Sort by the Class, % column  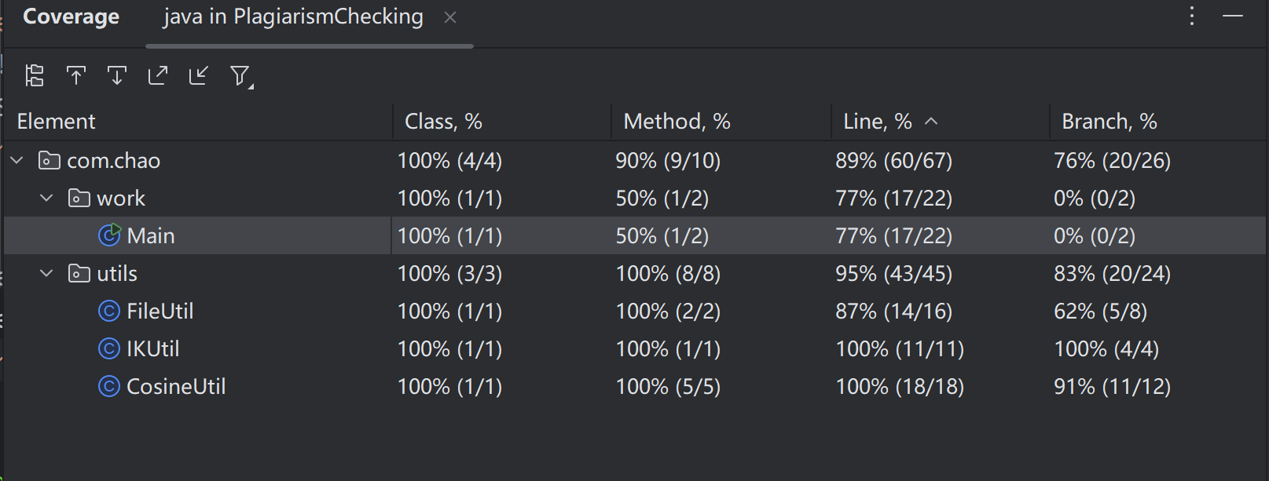pyautogui.click(x=443, y=122)
